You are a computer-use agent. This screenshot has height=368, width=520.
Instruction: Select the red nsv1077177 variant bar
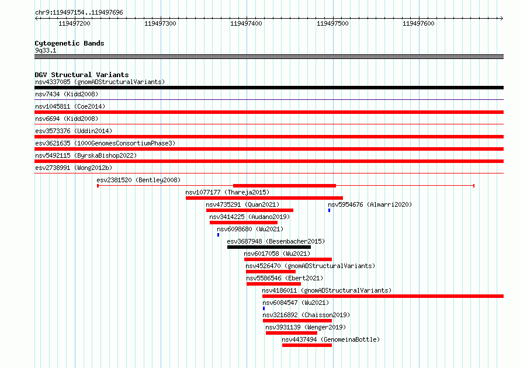(264, 198)
